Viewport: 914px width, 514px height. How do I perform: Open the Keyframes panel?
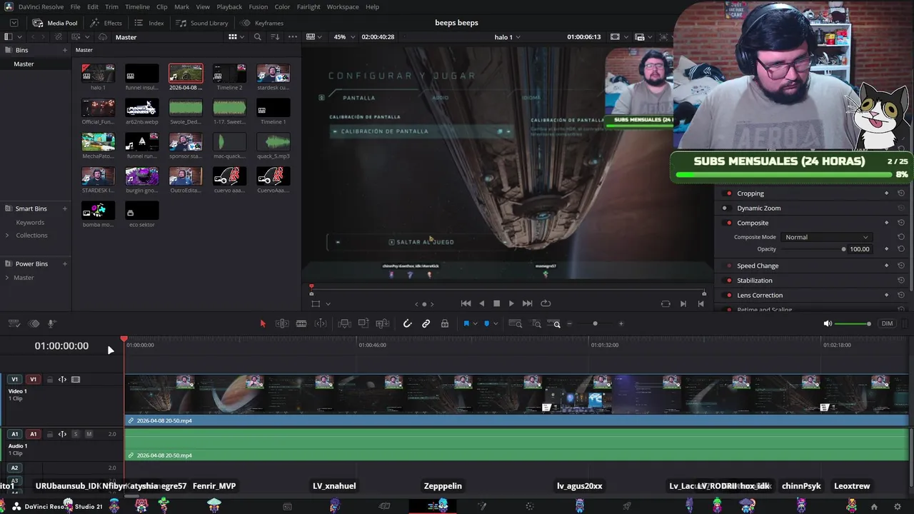point(262,23)
